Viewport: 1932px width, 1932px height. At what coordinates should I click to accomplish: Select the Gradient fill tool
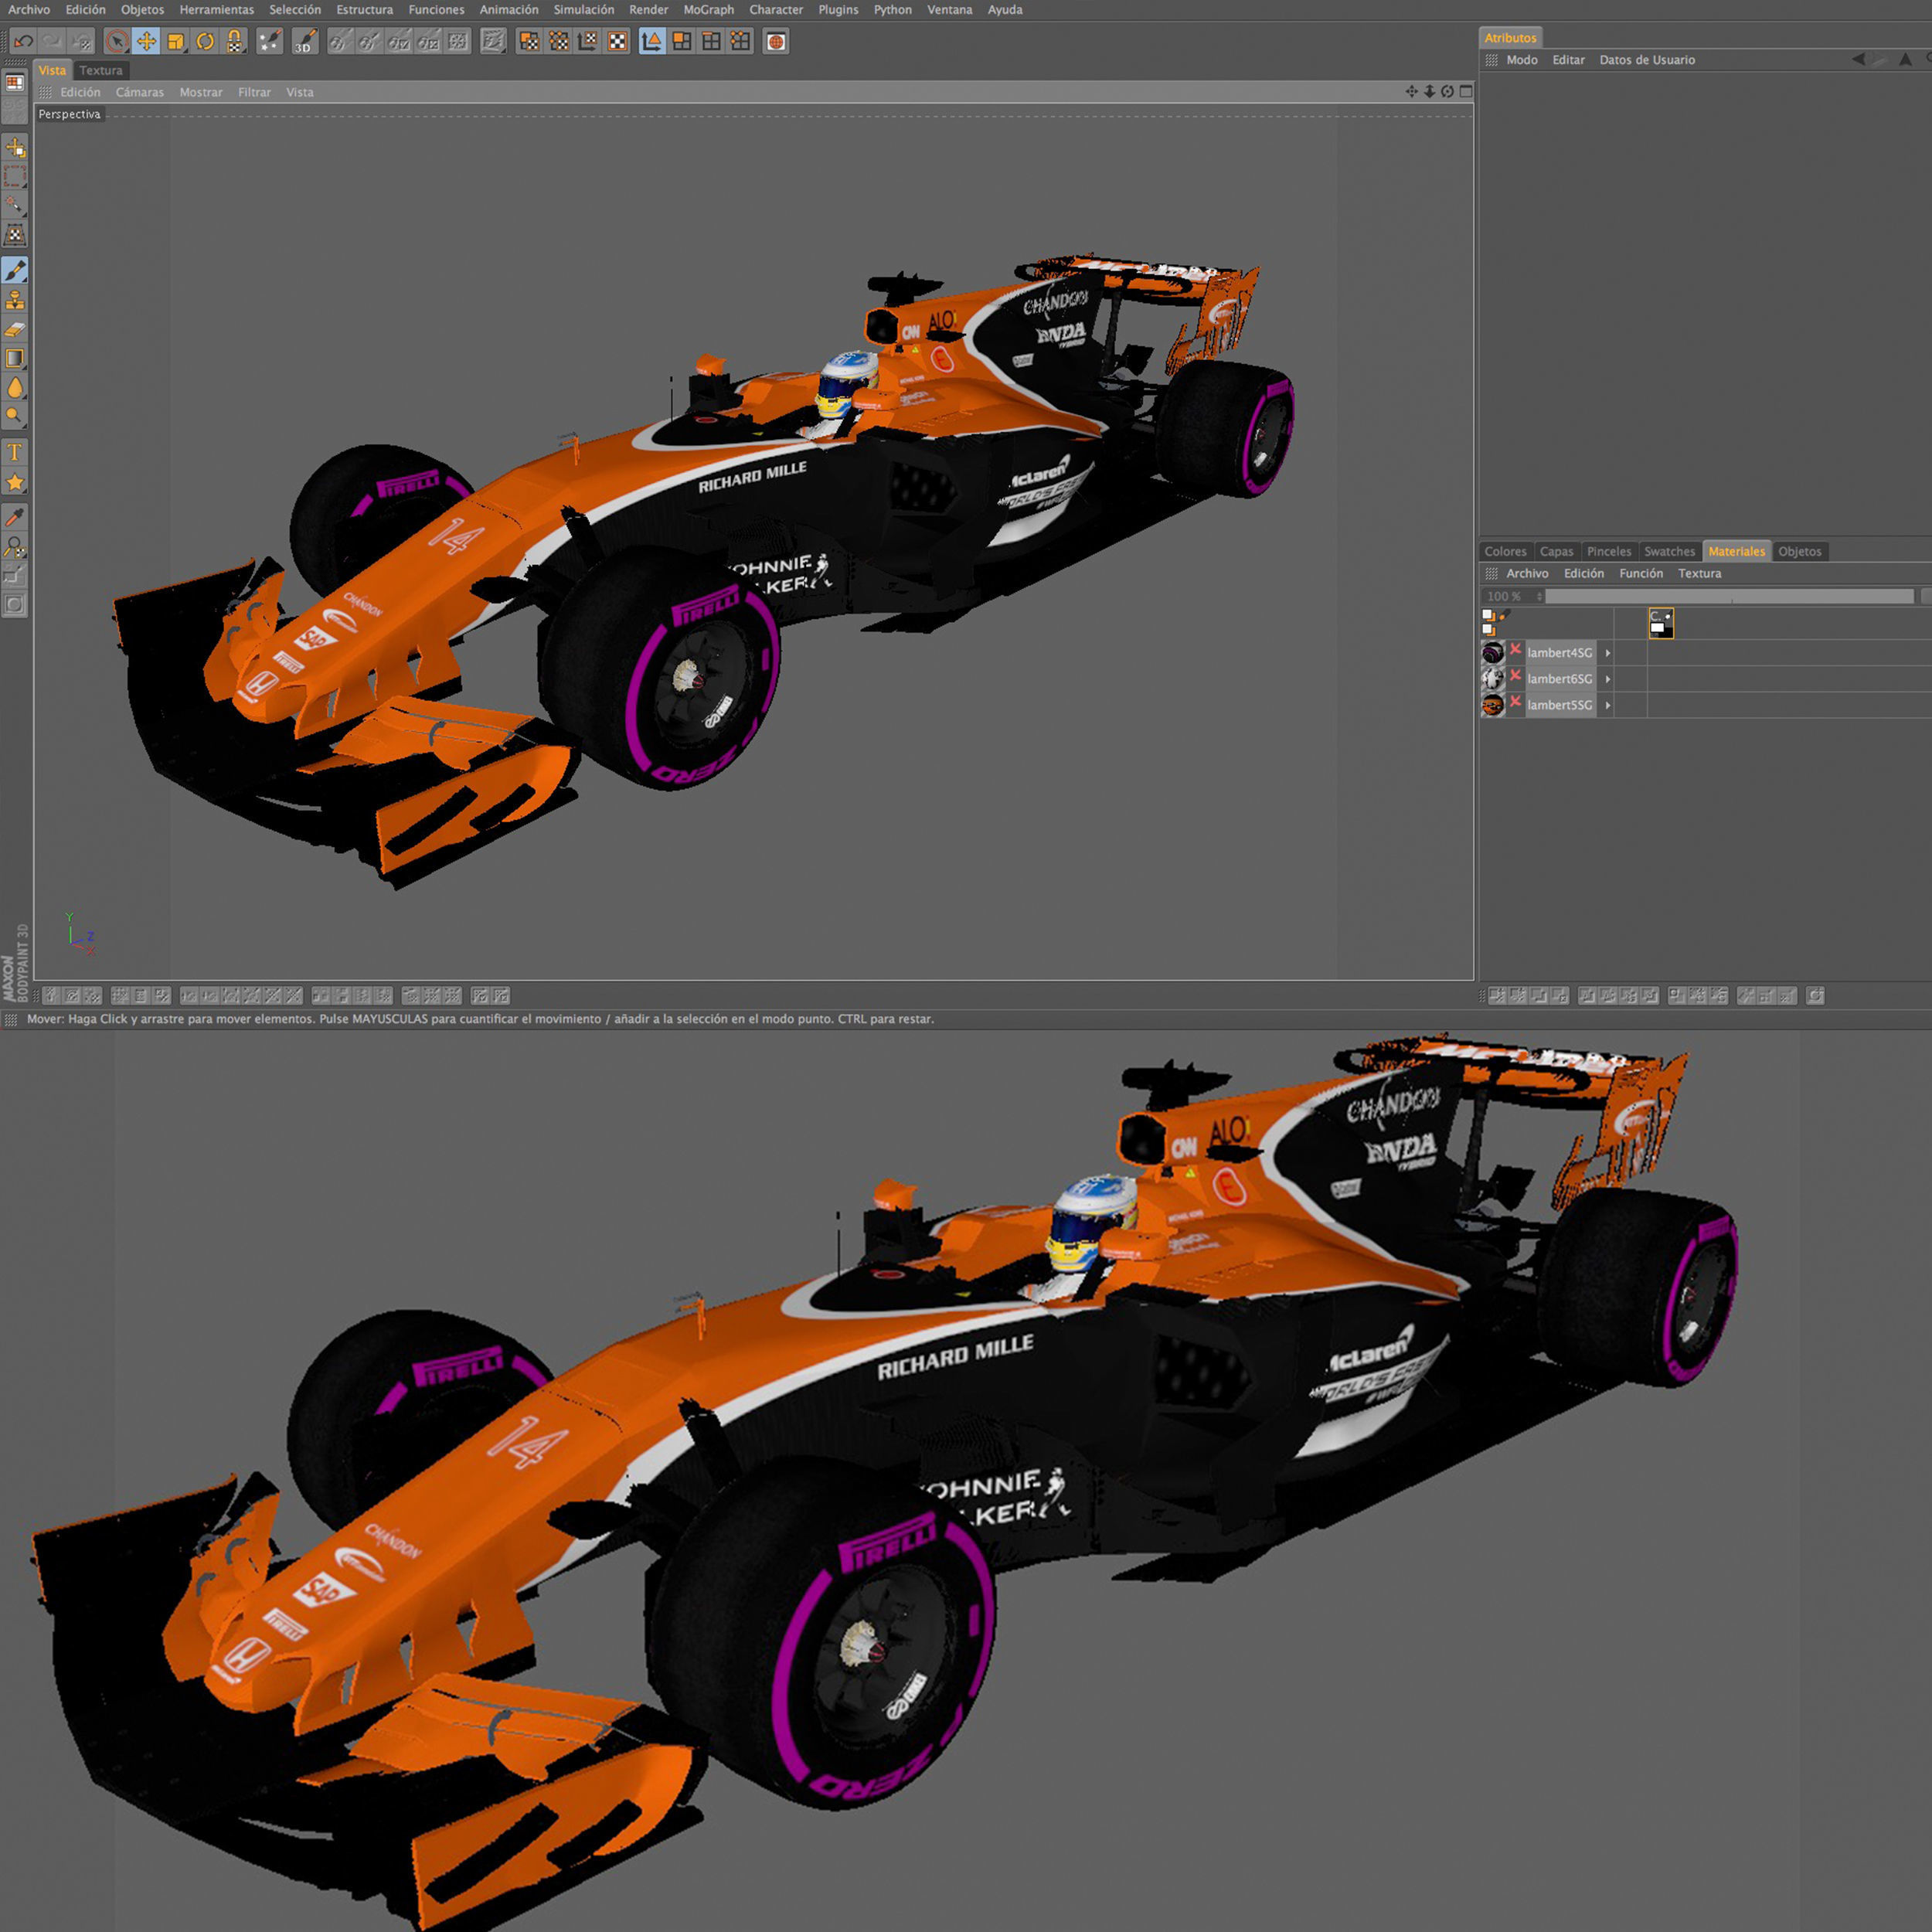coord(15,358)
